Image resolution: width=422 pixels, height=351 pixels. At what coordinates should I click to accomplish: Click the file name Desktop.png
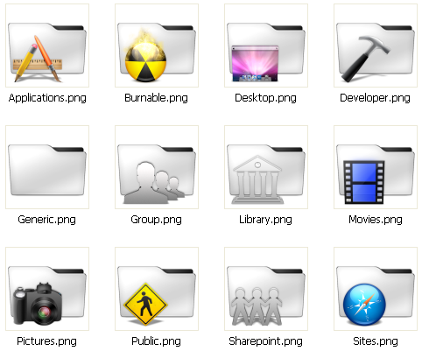(265, 98)
